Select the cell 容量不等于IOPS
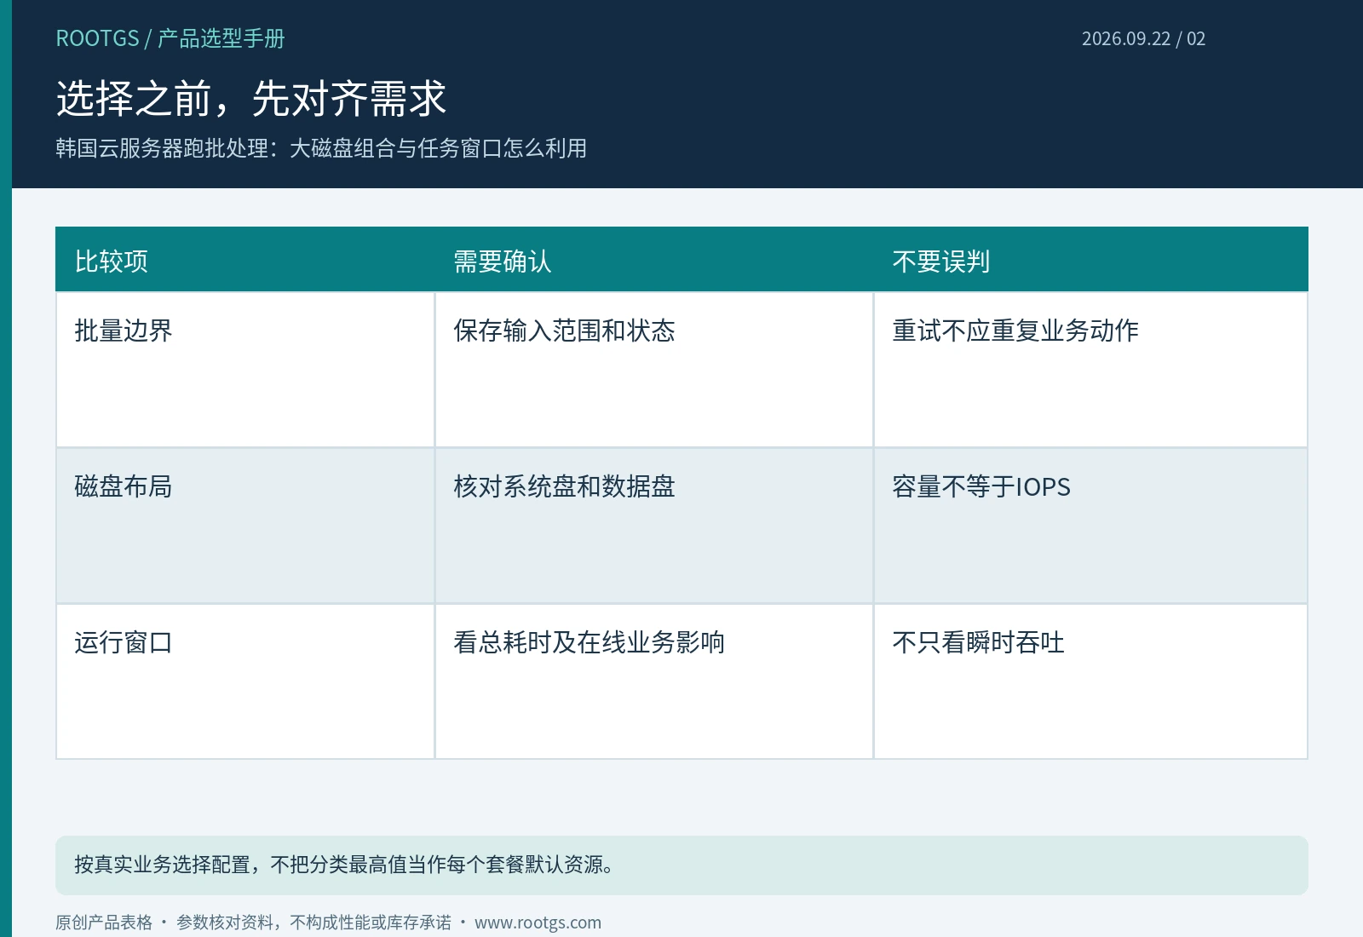 point(1090,526)
